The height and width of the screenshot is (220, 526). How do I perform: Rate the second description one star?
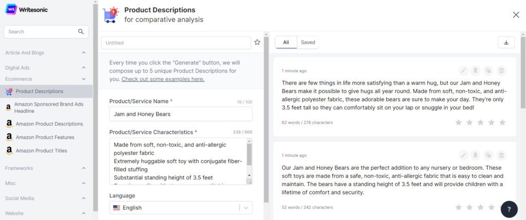(458, 207)
